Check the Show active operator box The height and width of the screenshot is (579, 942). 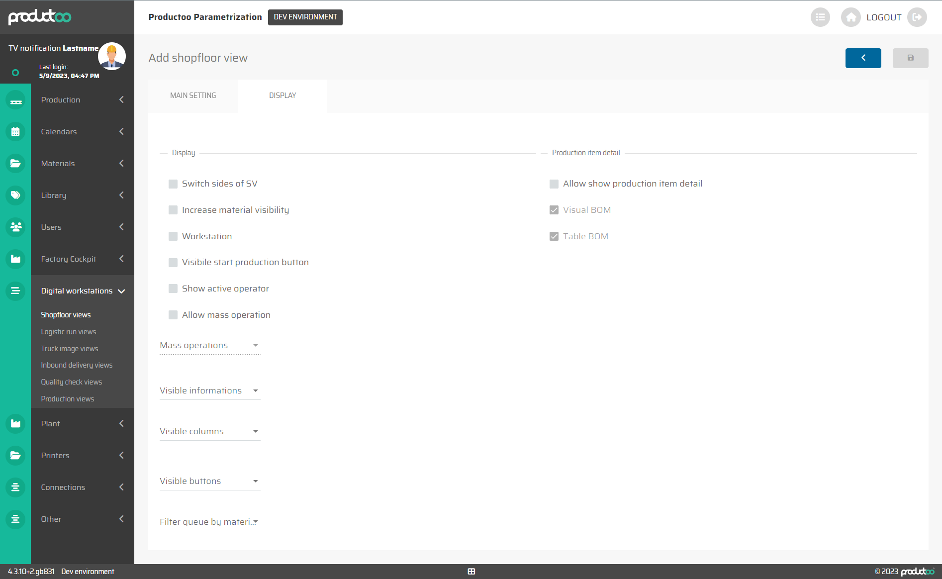tap(173, 289)
